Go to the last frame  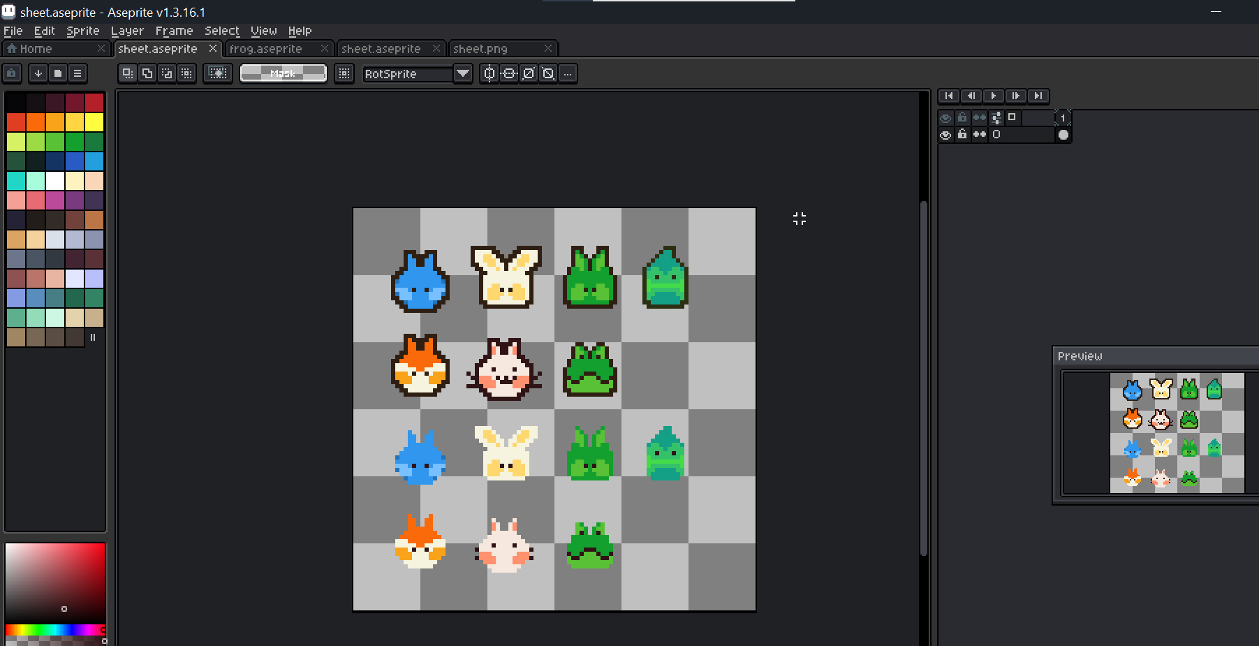click(1038, 96)
